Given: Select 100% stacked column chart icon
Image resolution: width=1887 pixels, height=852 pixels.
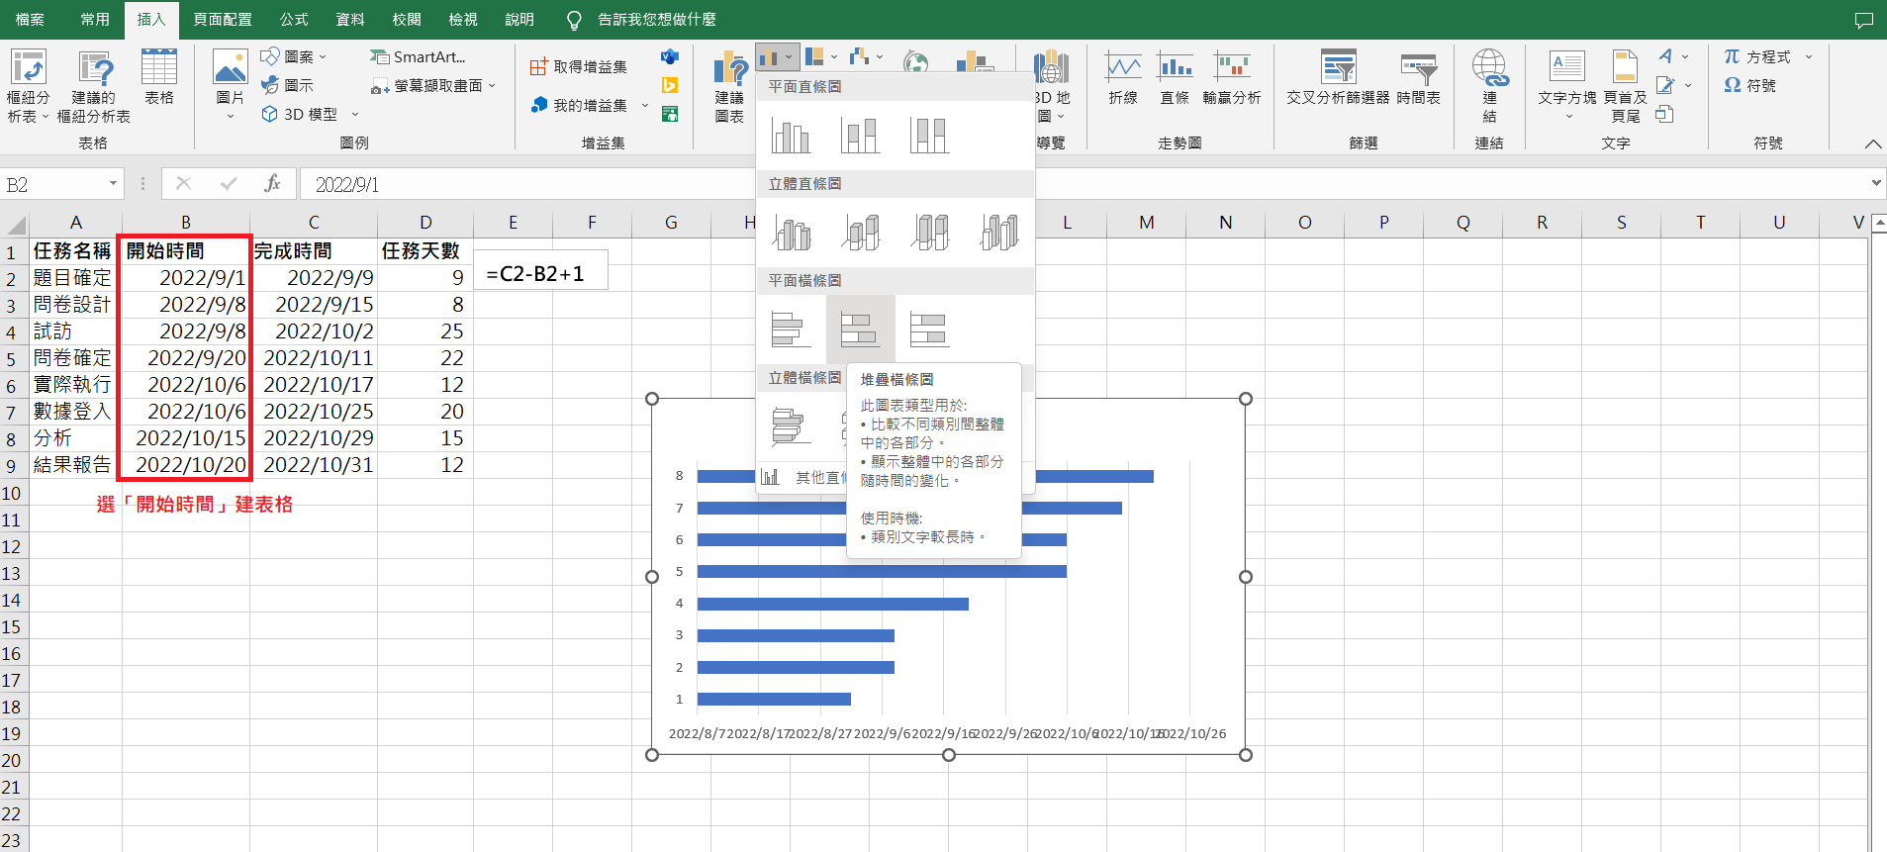Looking at the screenshot, I should (x=929, y=135).
